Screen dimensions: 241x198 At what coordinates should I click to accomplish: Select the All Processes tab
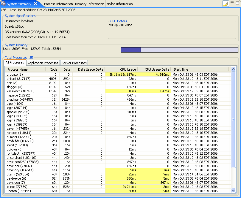(x=15, y=62)
